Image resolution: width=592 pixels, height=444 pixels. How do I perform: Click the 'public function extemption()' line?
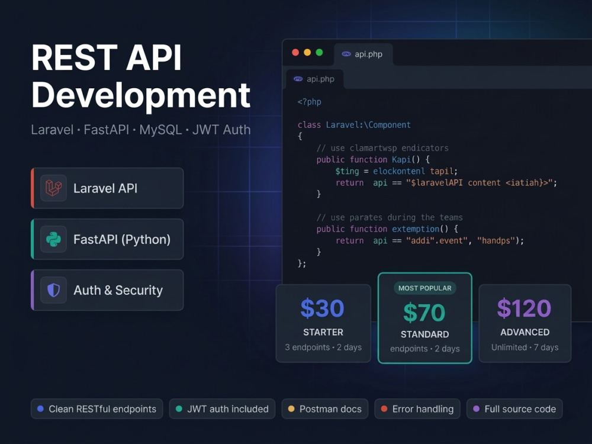coord(387,229)
